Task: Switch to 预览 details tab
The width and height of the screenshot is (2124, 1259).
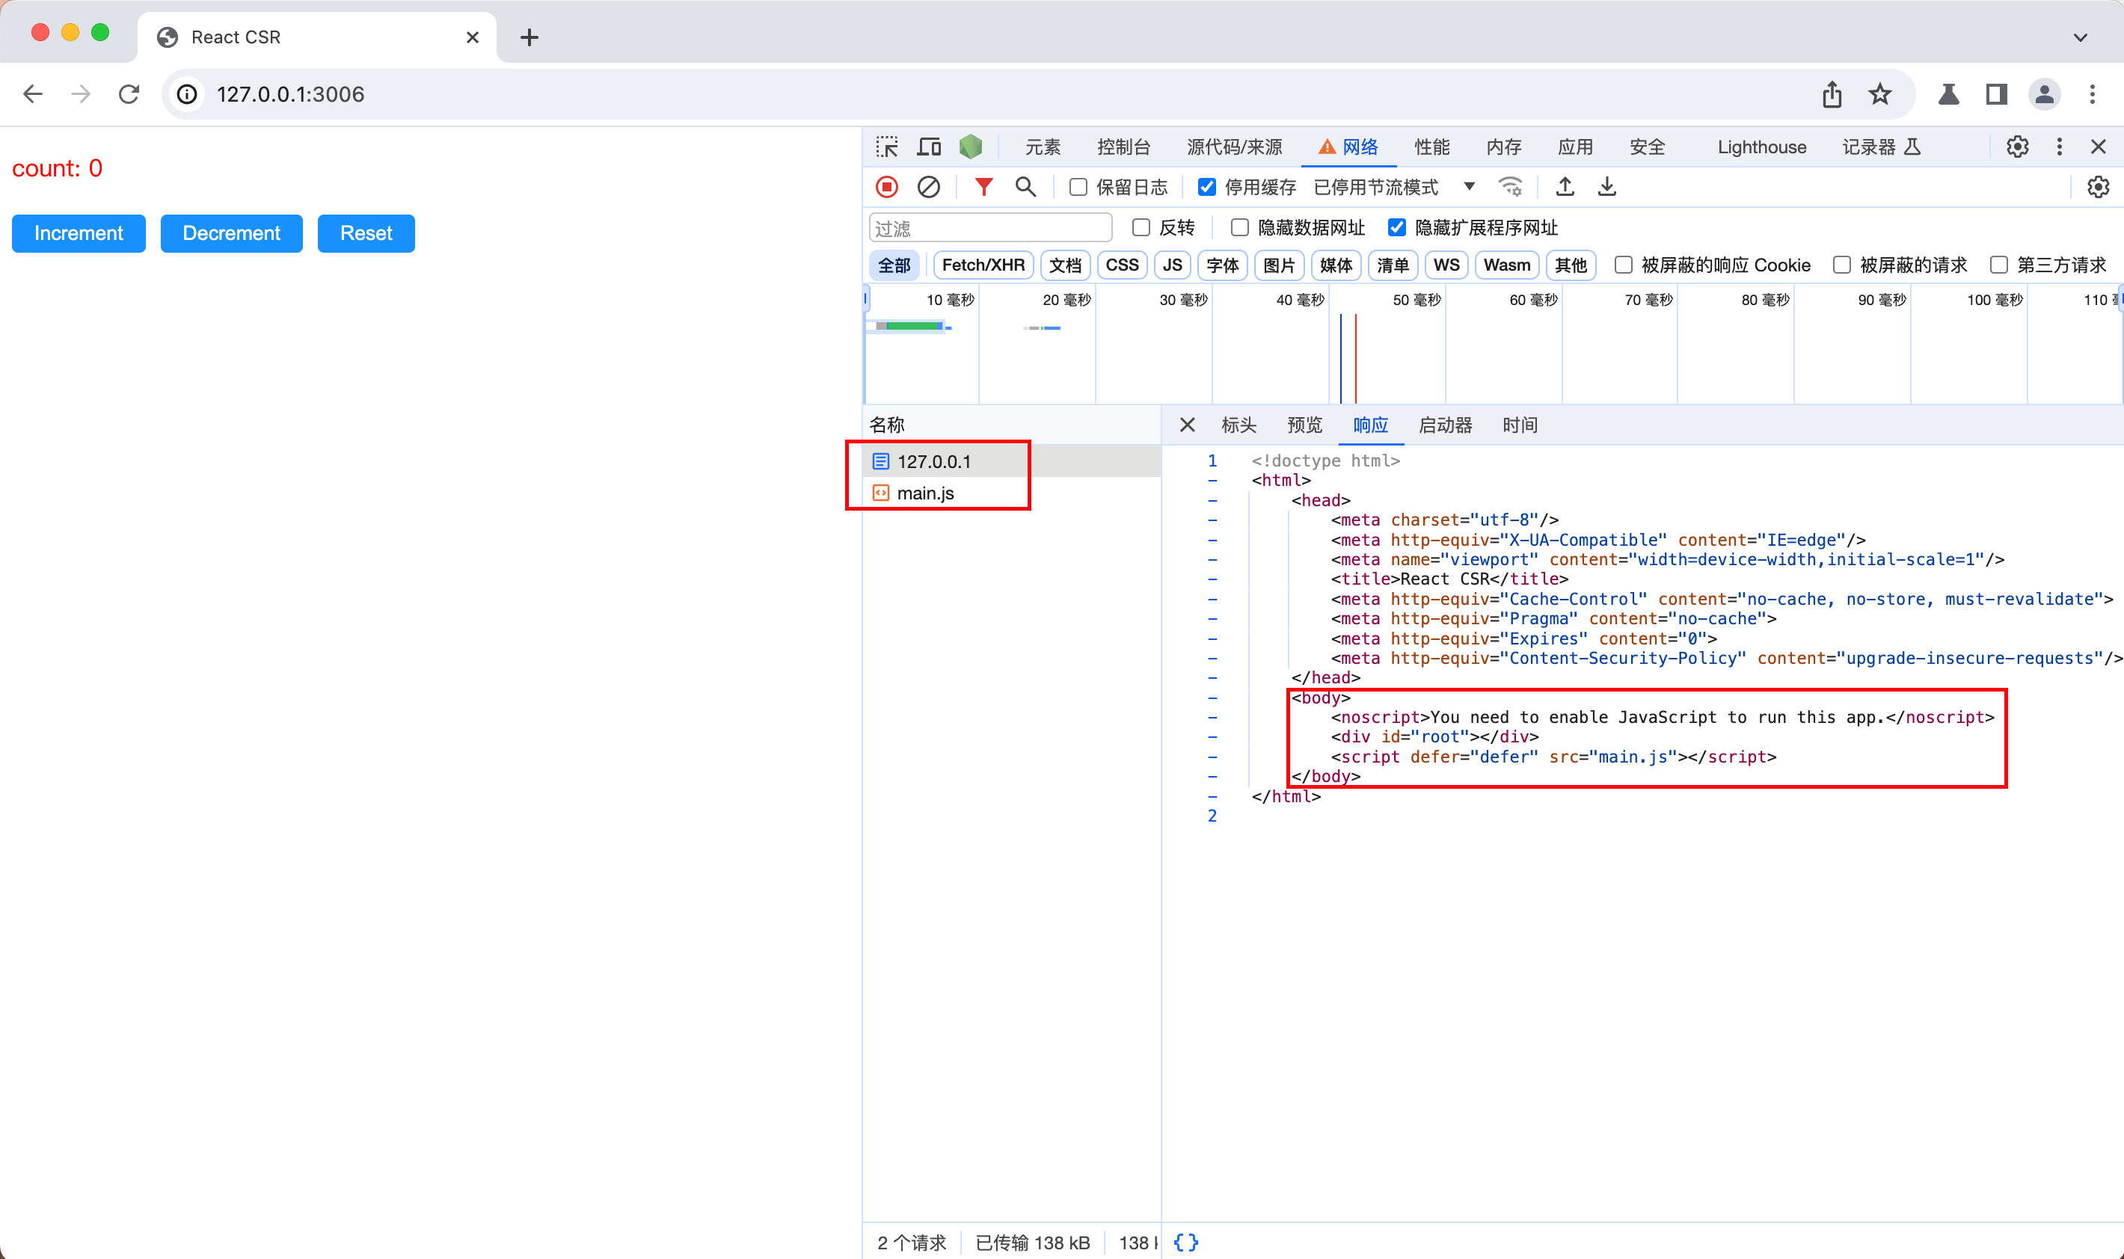Action: [x=1304, y=425]
